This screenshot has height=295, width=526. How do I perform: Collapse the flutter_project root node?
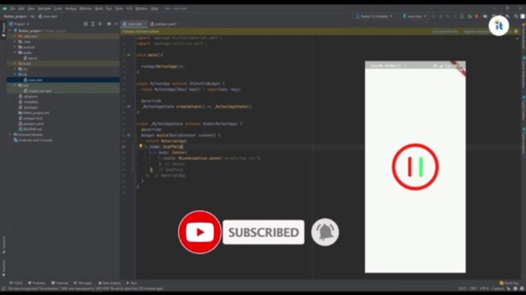coord(10,31)
